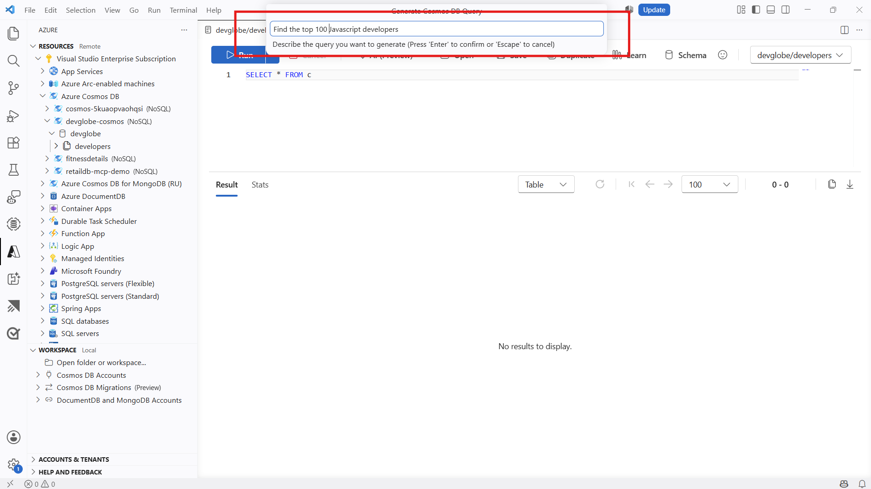The image size is (871, 489).
Task: Click the feedback smiley icon
Action: pos(722,55)
